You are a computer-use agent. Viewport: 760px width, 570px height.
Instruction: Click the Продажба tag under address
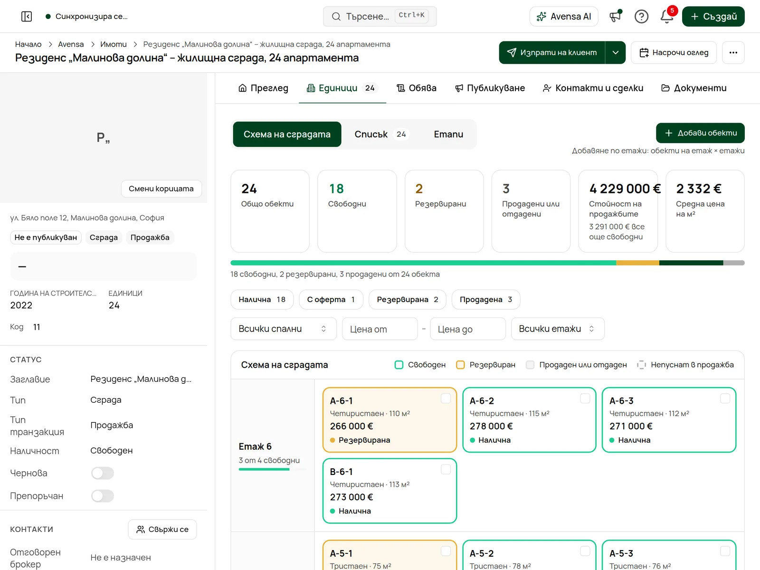coord(150,237)
